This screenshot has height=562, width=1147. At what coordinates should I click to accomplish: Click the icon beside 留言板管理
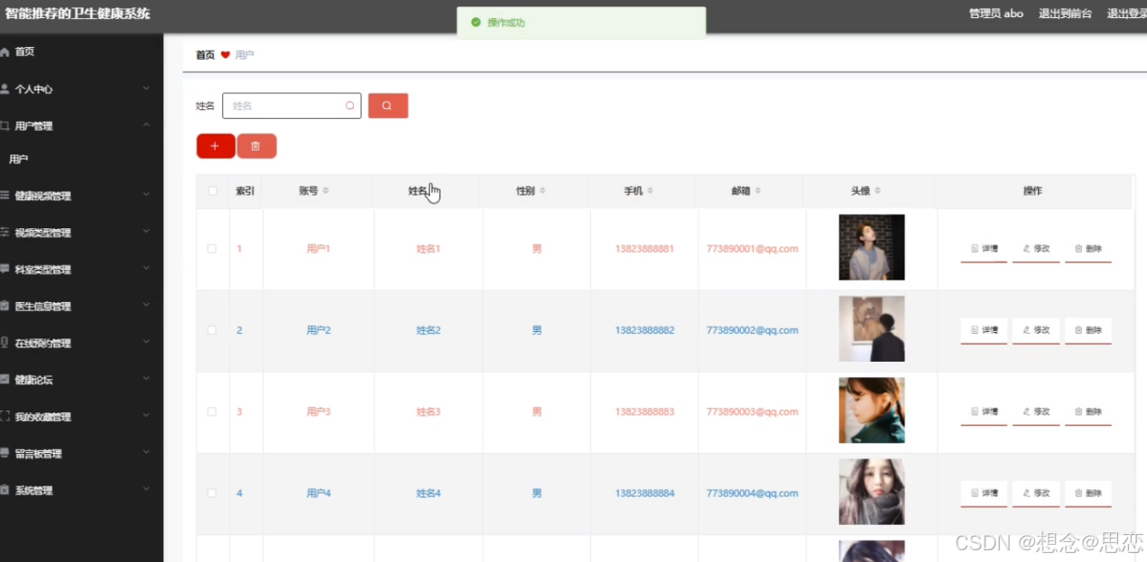[x=5, y=454]
